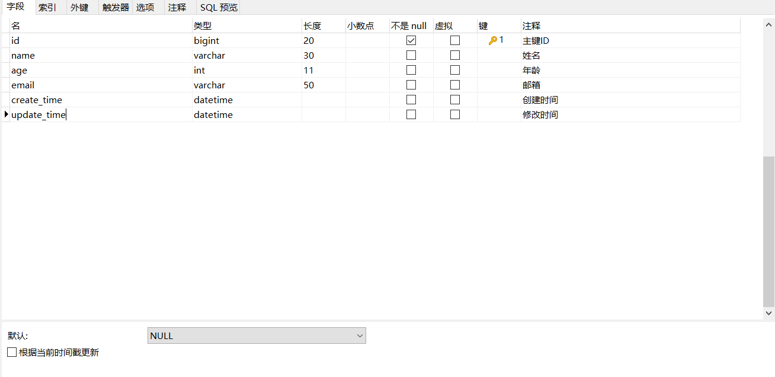Check 不是 null for update_time field
Viewport: 775px width, 377px height.
(411, 114)
